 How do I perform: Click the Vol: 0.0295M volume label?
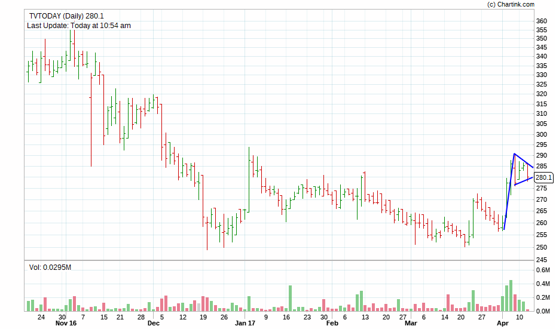click(x=50, y=267)
